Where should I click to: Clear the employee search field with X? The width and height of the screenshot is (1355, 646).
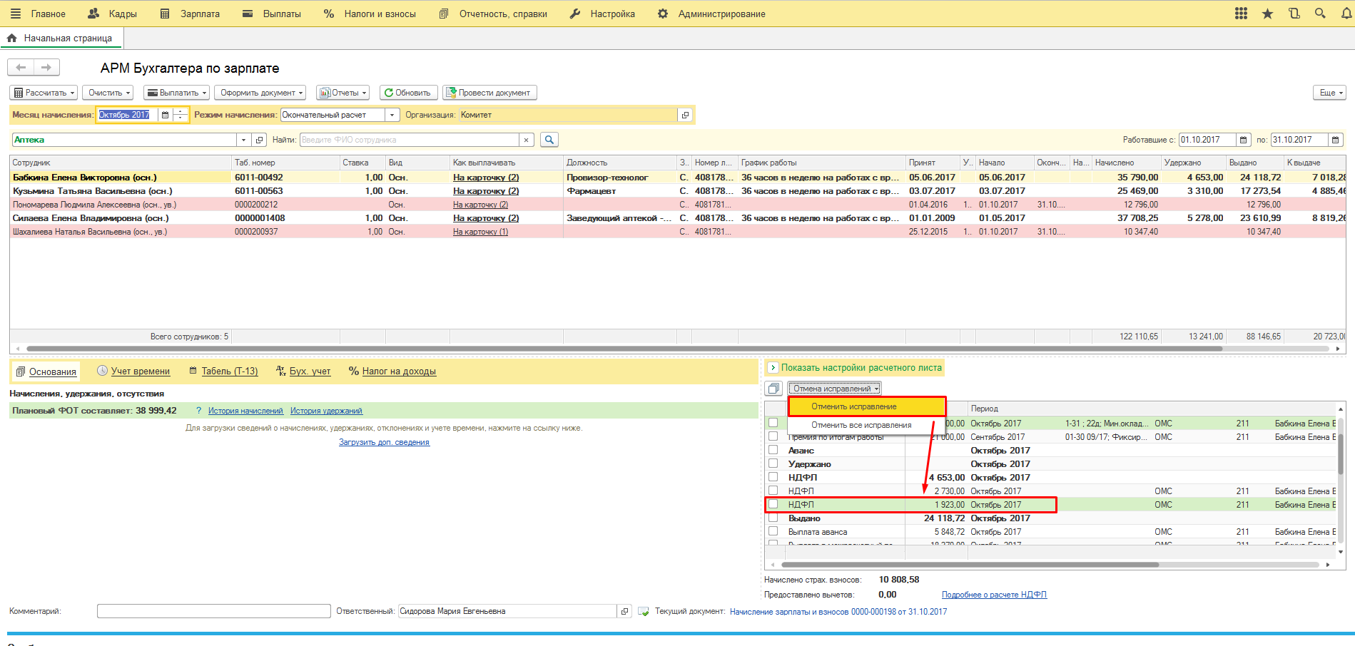pyautogui.click(x=526, y=140)
